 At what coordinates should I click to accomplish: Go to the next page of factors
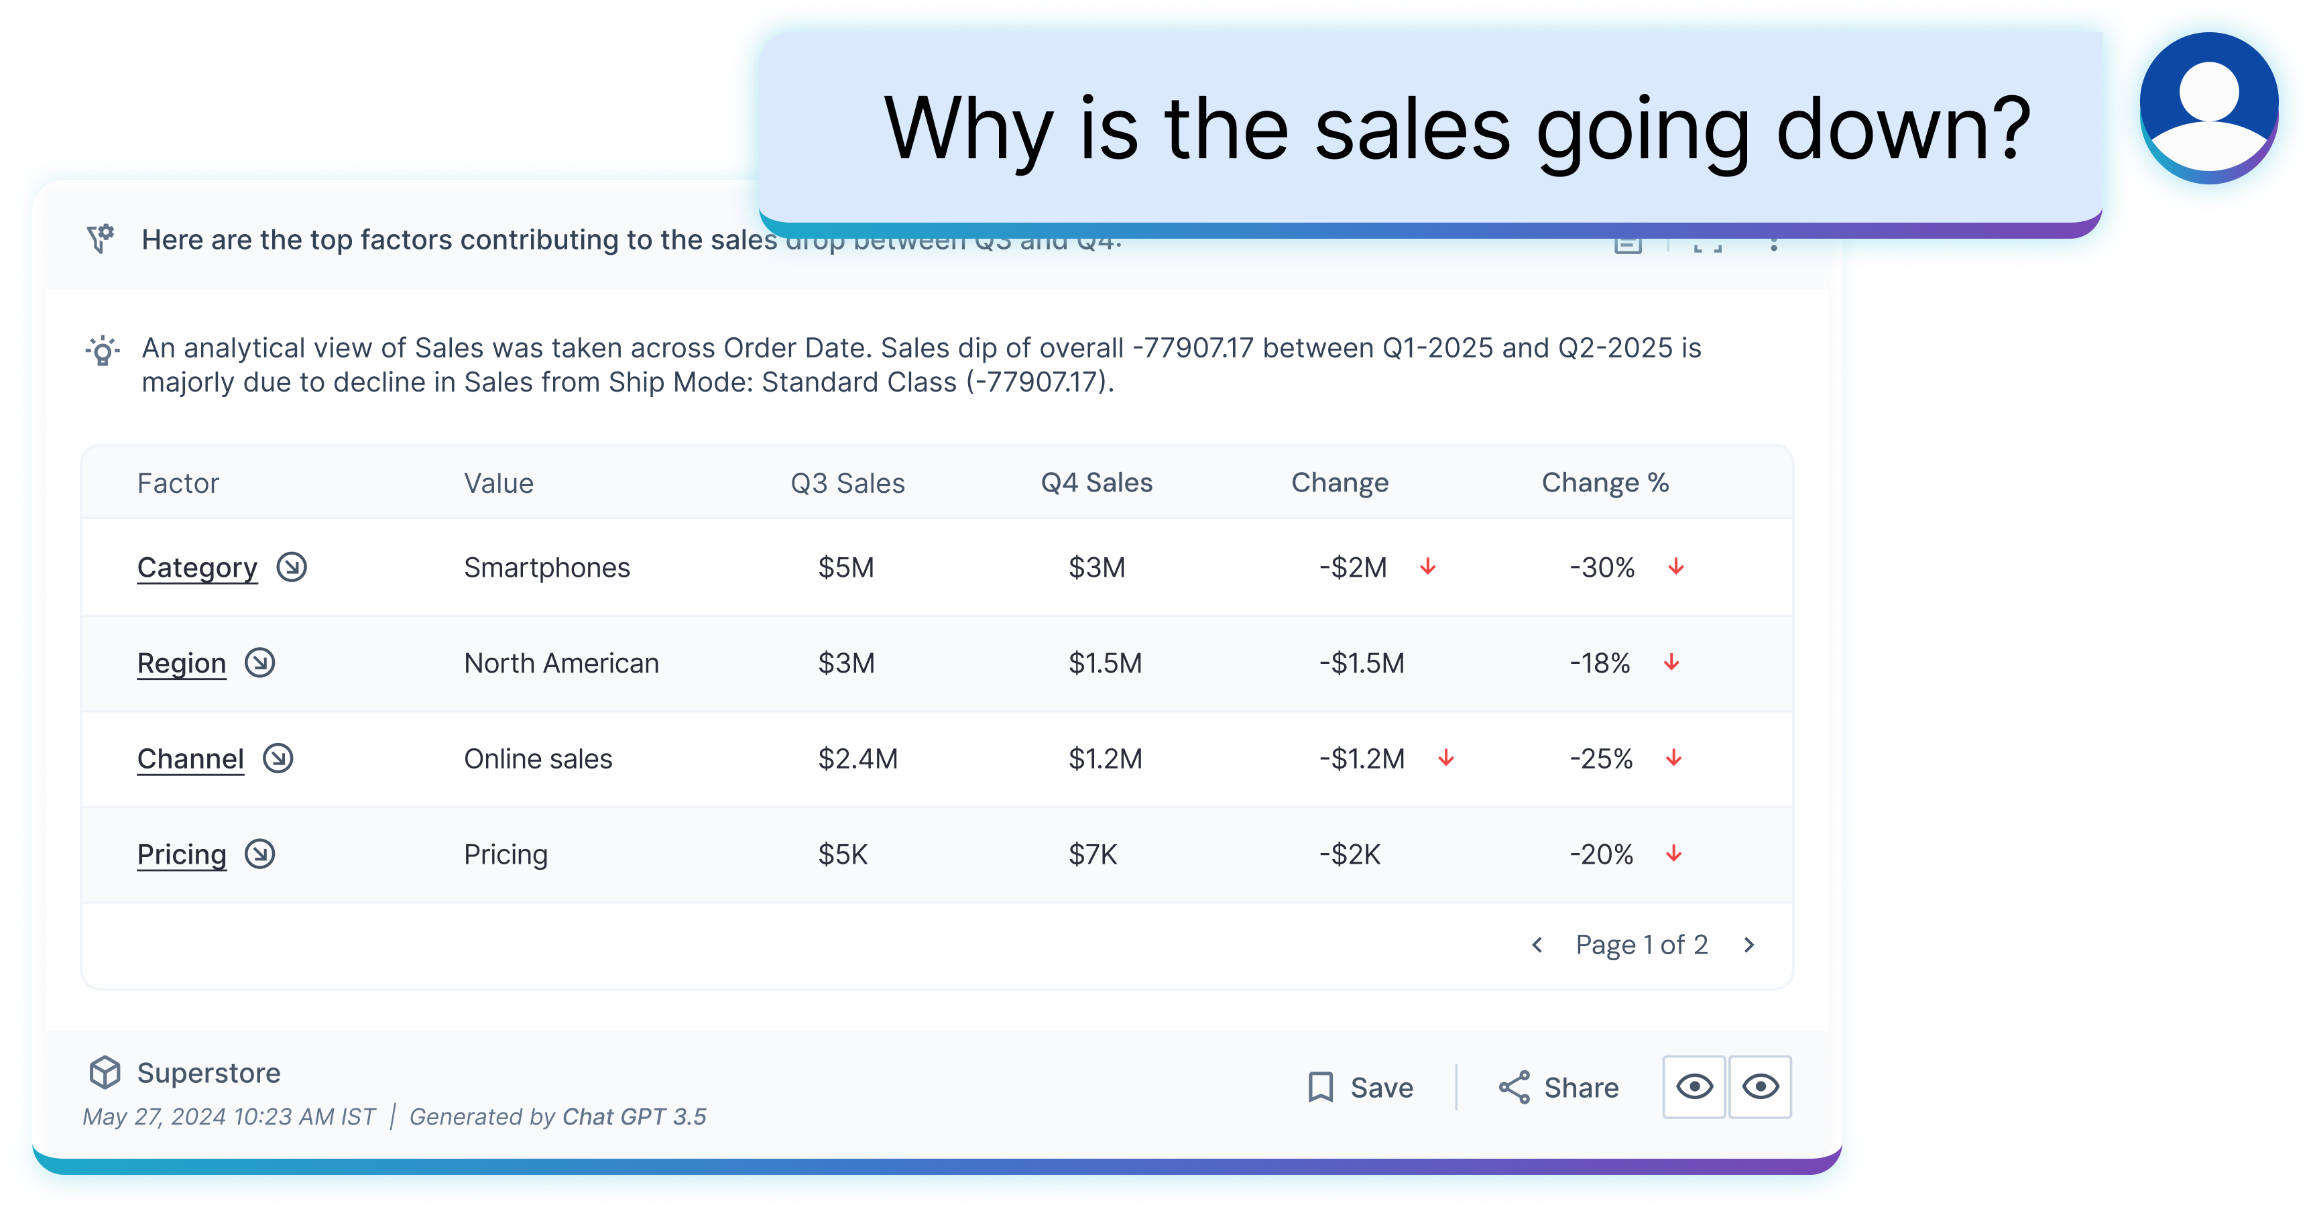[x=1749, y=945]
